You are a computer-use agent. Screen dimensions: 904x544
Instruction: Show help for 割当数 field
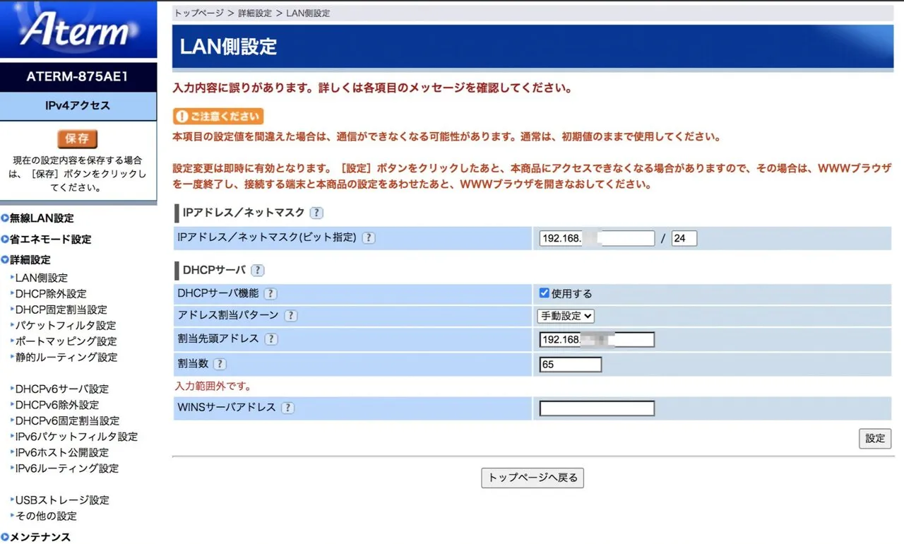[220, 364]
